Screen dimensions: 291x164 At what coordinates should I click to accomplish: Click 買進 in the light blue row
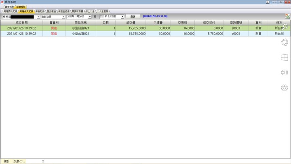54,34
